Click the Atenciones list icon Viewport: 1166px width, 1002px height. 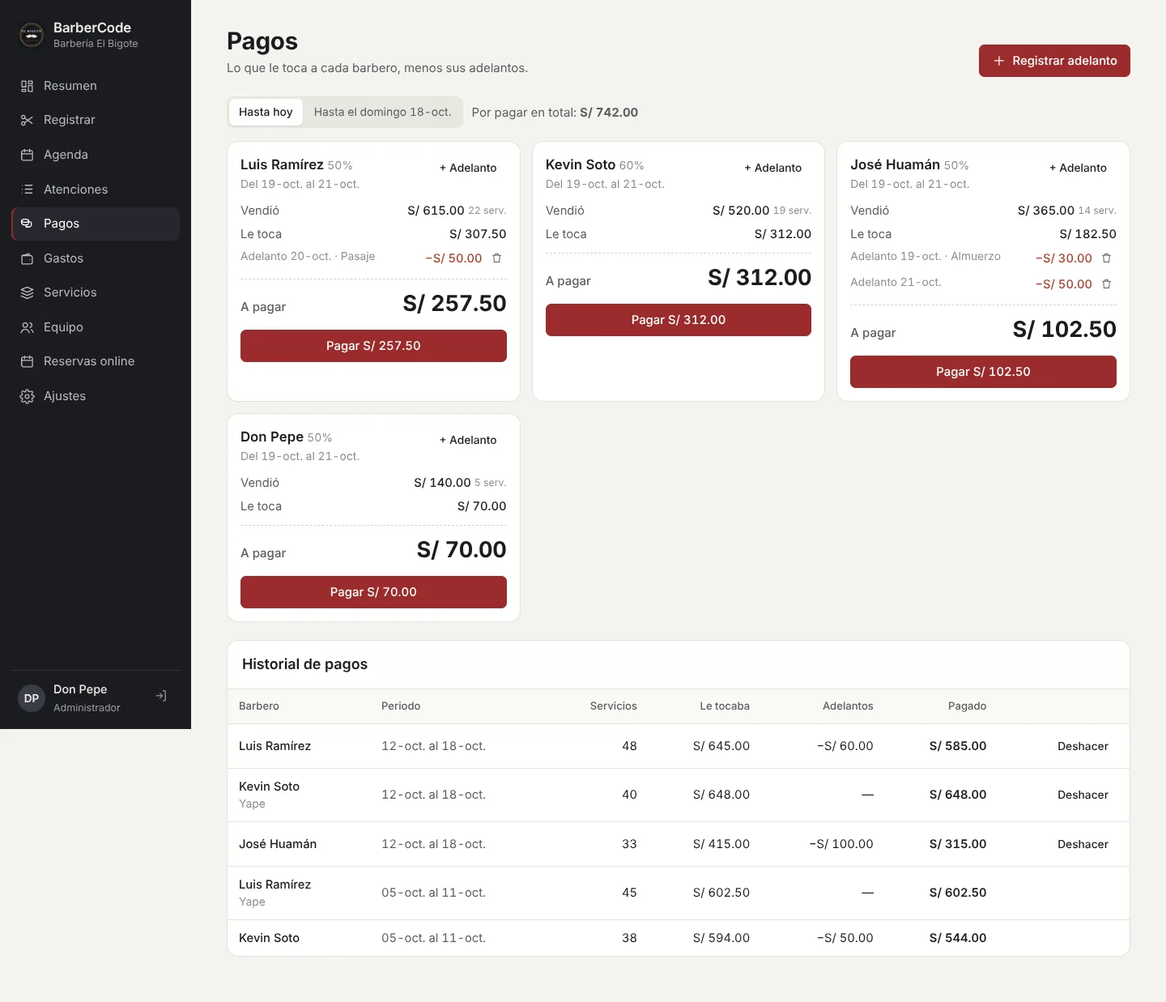(27, 190)
